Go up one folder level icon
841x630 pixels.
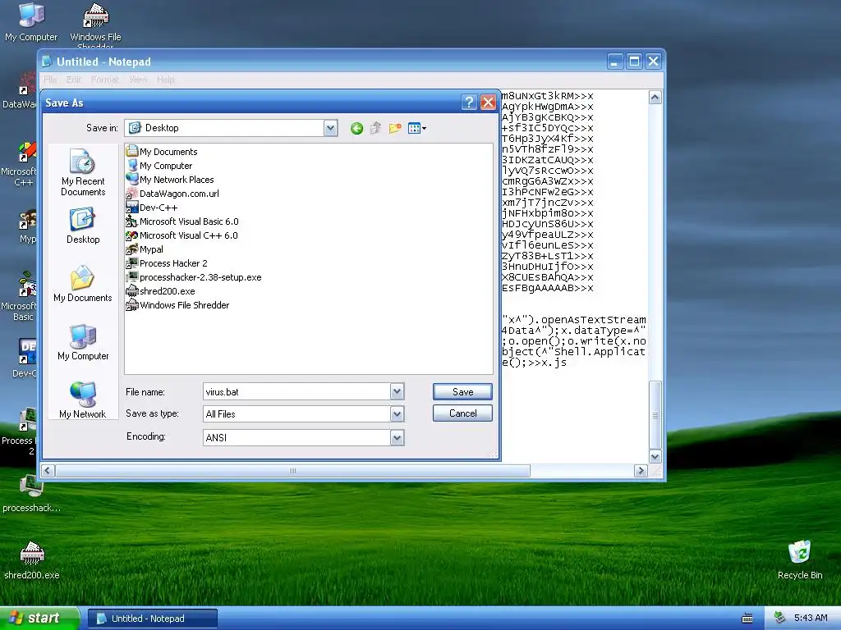(x=375, y=128)
